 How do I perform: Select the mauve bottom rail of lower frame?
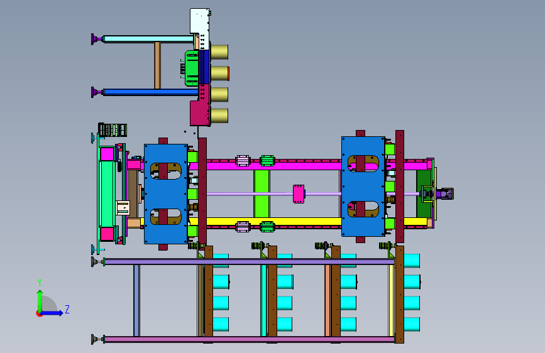[249, 339]
